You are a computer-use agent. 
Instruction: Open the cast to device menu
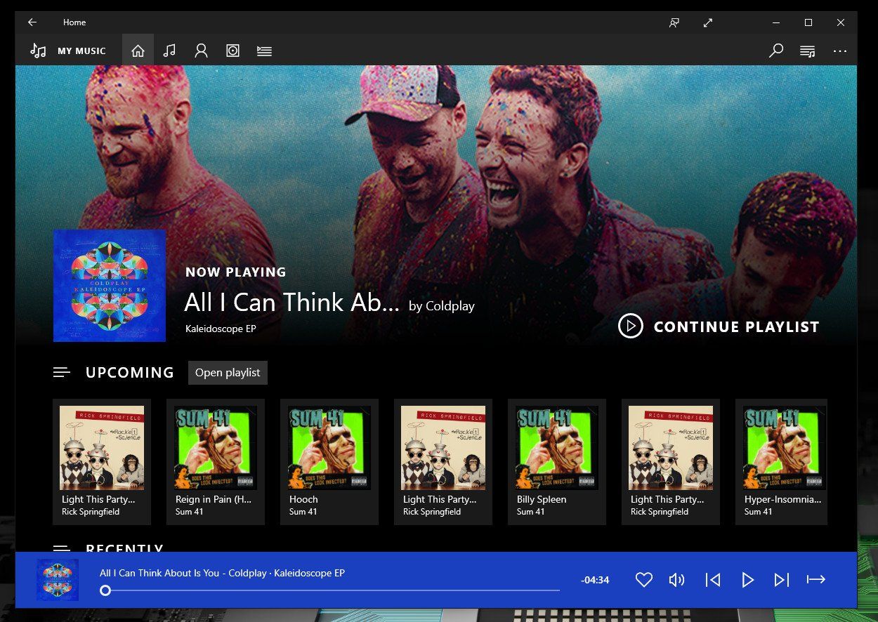pos(674,22)
